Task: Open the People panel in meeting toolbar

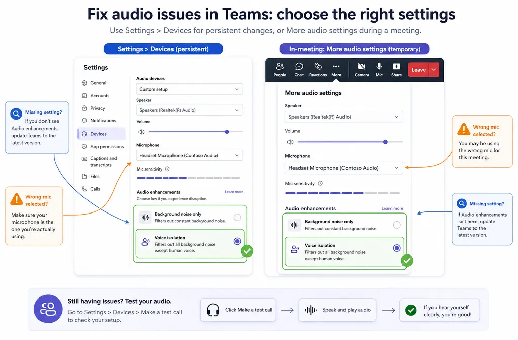Action: point(279,70)
